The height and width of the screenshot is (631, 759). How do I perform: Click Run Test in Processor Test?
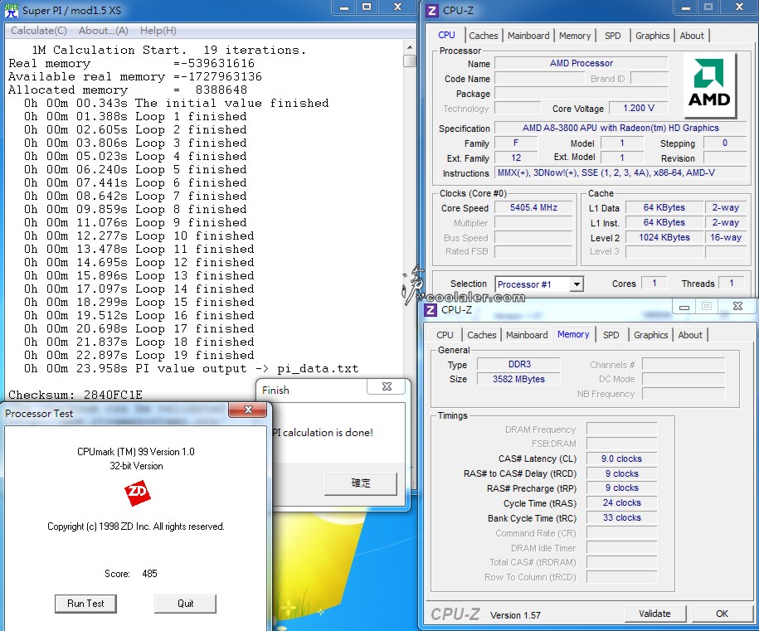tap(85, 604)
